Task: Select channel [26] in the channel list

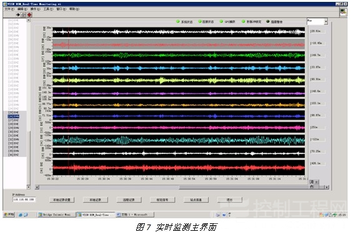Action: [14, 116]
